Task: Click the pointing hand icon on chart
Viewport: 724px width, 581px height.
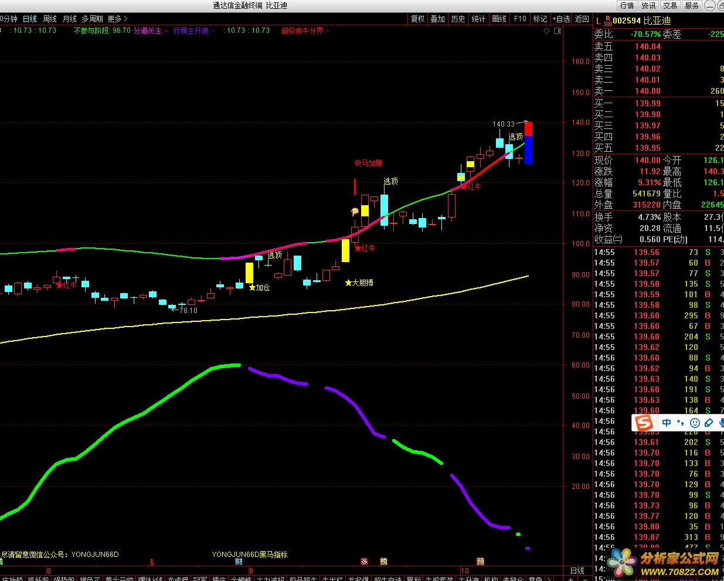Action: point(354,212)
